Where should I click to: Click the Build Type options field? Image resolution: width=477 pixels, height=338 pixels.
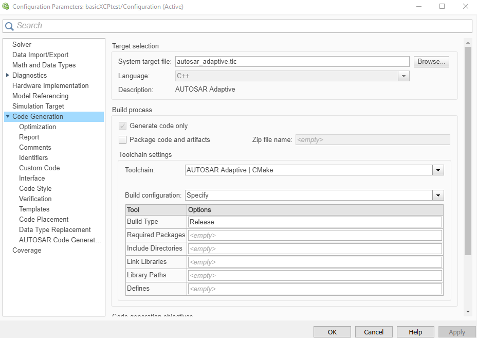[315, 222]
